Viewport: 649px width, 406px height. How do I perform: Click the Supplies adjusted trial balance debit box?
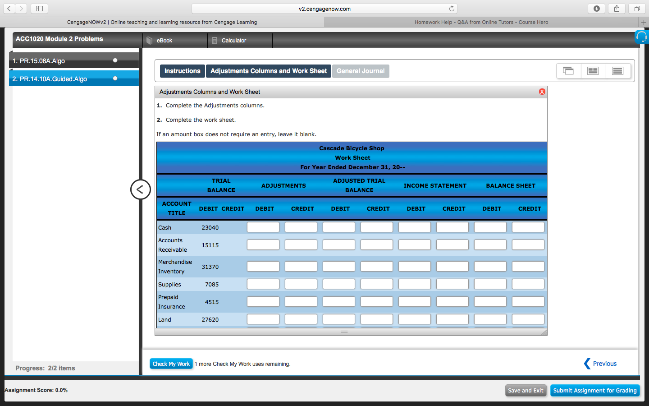pyautogui.click(x=339, y=284)
